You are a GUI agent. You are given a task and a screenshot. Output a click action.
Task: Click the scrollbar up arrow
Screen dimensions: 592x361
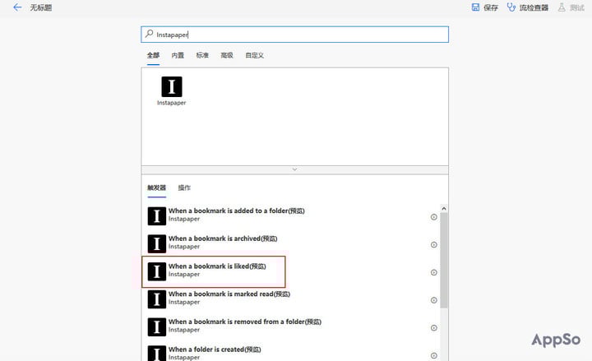coord(444,208)
